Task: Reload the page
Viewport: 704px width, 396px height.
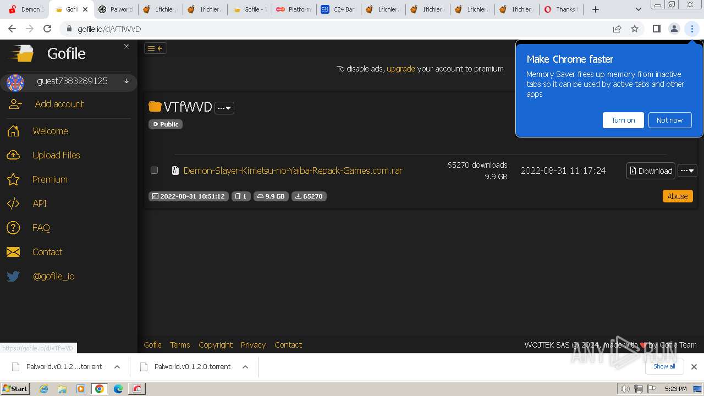Action: pyautogui.click(x=47, y=29)
